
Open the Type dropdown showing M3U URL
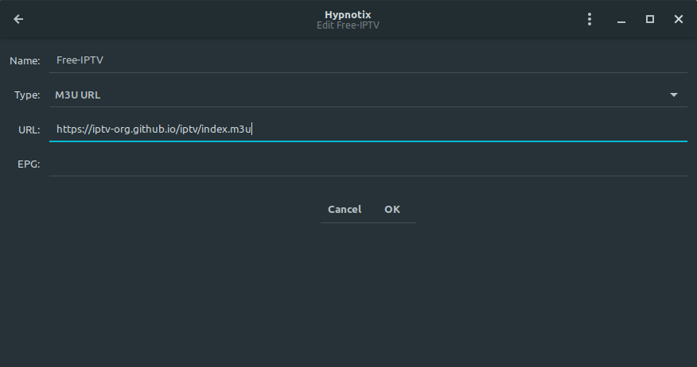[x=368, y=95]
